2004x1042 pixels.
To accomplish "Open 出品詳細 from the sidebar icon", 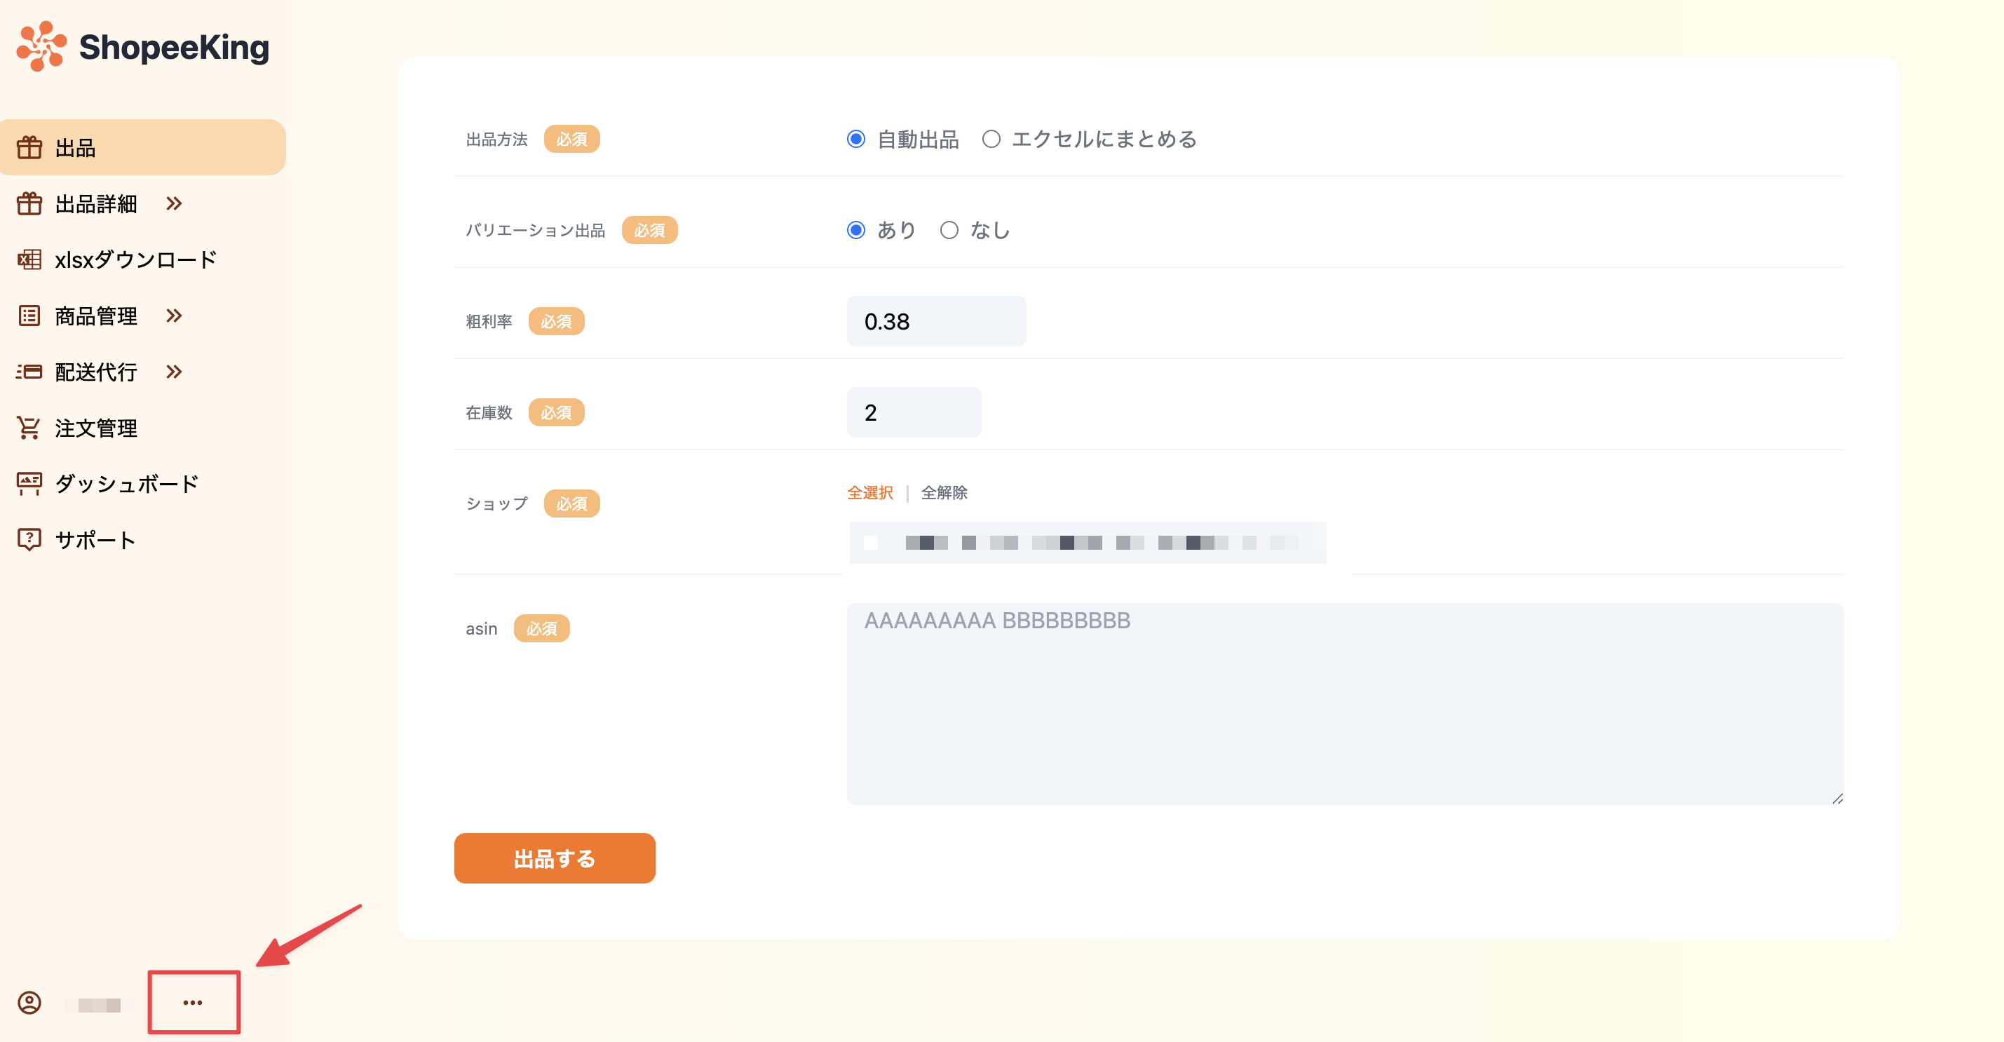I will coord(29,204).
